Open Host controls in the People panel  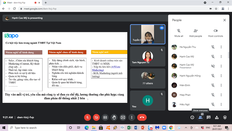pyautogui.click(x=215, y=33)
